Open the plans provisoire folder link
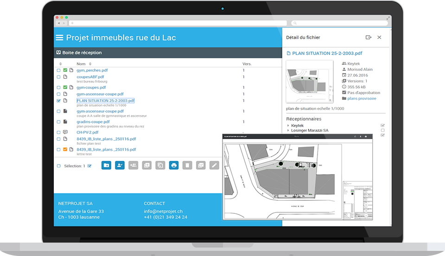Image resolution: width=445 pixels, height=256 pixels. (362, 98)
